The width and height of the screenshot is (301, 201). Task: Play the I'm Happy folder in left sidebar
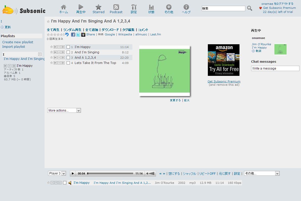pyautogui.click(x=6, y=66)
